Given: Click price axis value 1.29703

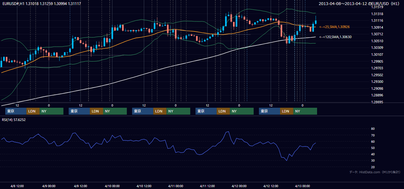Looking at the screenshot, I should pos(377,68).
